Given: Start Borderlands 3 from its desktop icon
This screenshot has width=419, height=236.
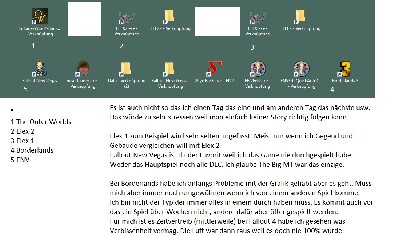Looking at the screenshot, I should point(345,69).
